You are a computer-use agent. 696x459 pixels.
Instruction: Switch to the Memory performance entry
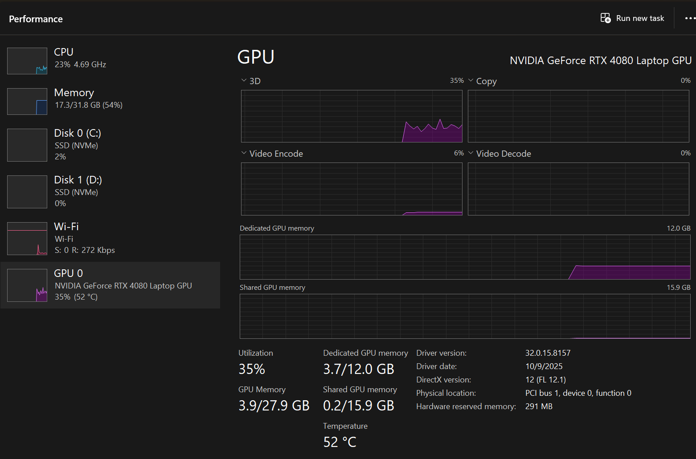pos(88,98)
